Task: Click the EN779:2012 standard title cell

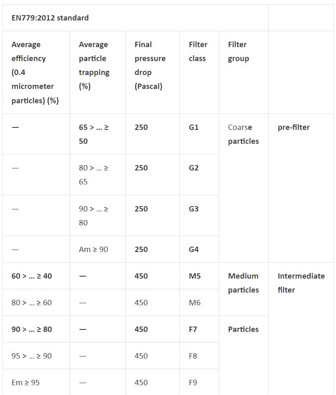Action: point(136,18)
